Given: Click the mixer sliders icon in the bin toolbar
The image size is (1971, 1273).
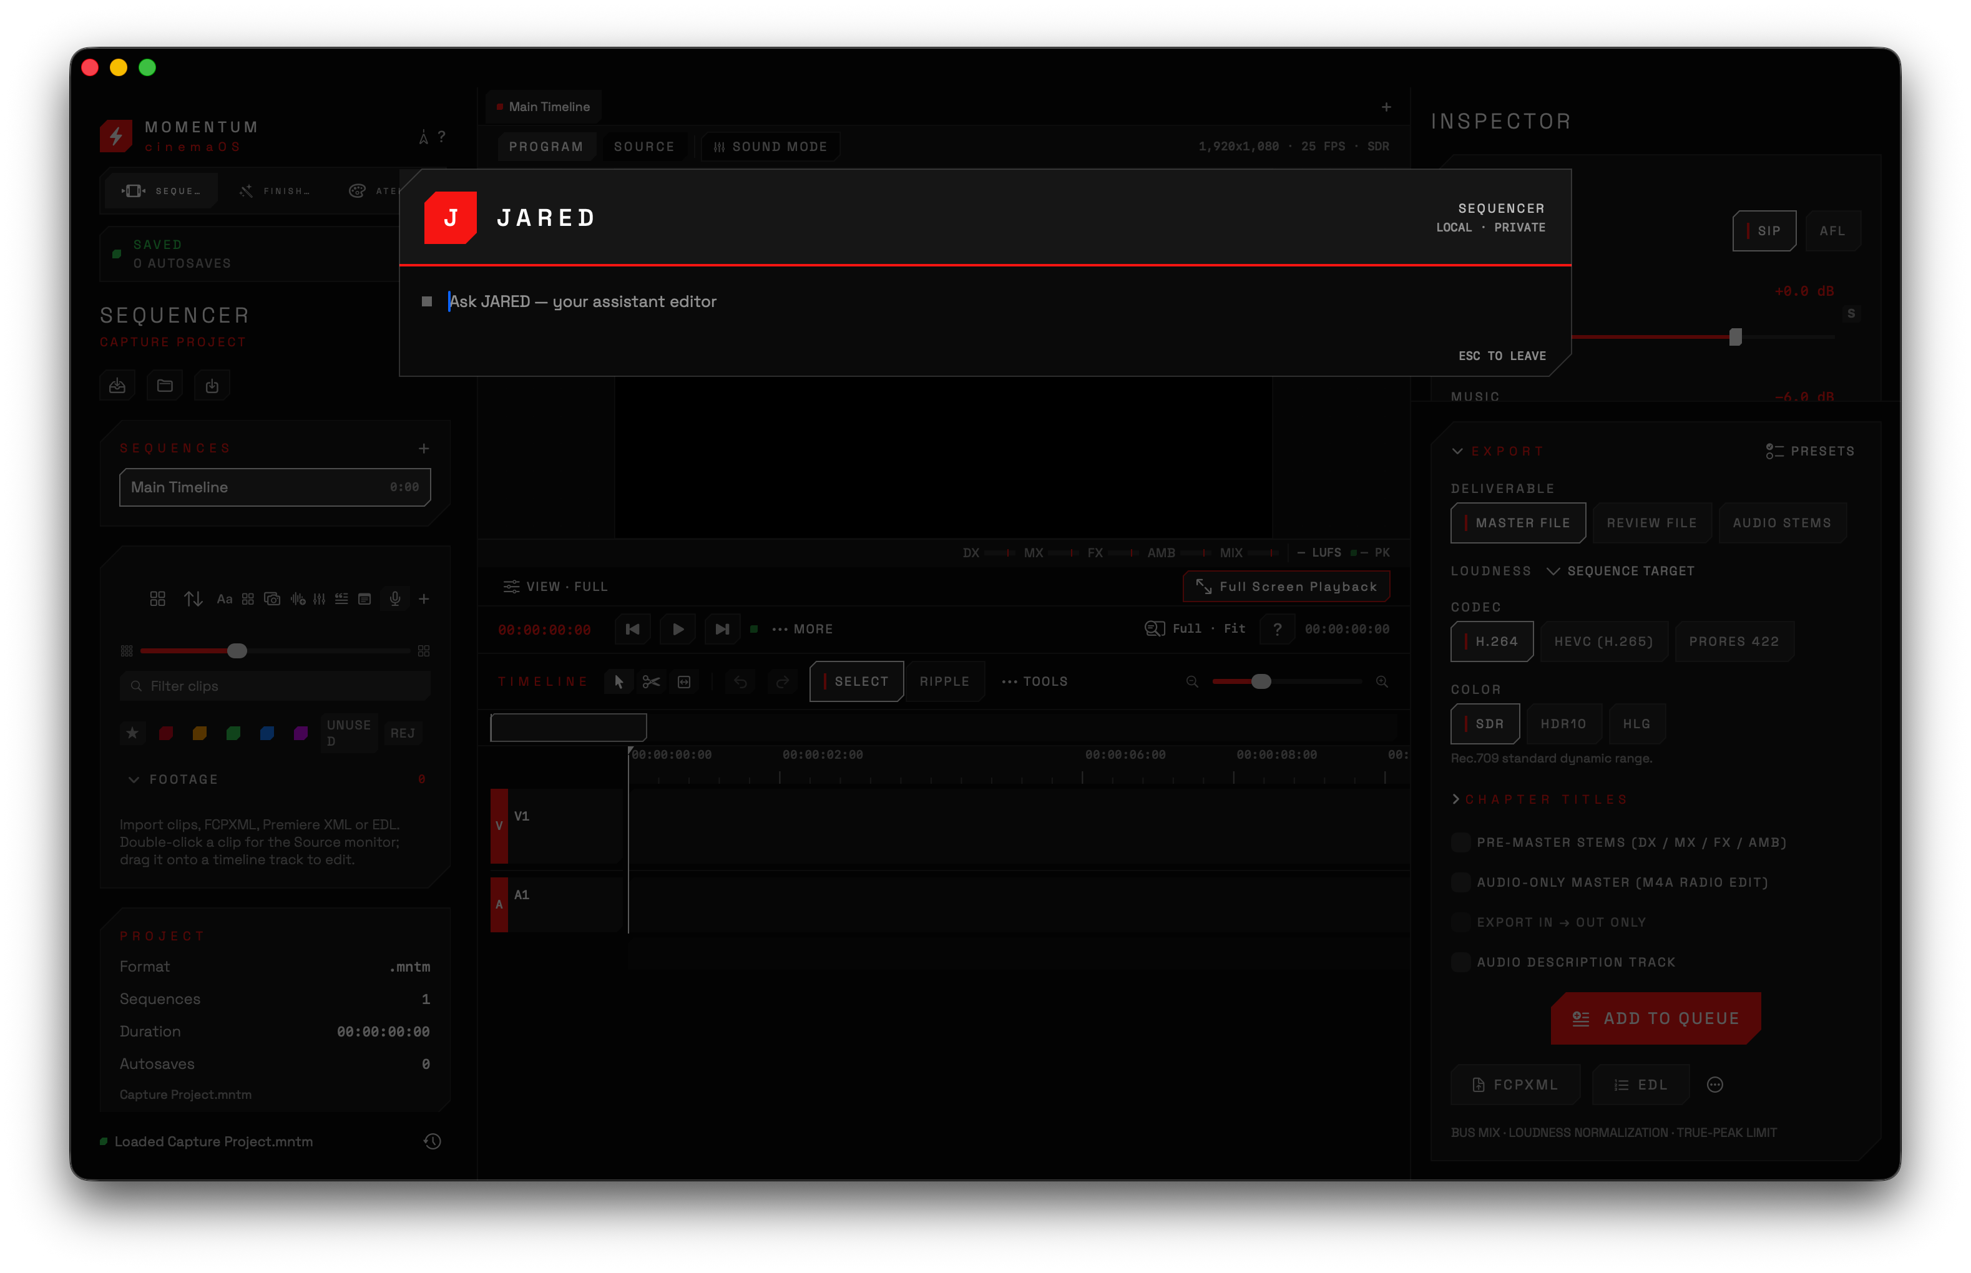Looking at the screenshot, I should point(319,598).
